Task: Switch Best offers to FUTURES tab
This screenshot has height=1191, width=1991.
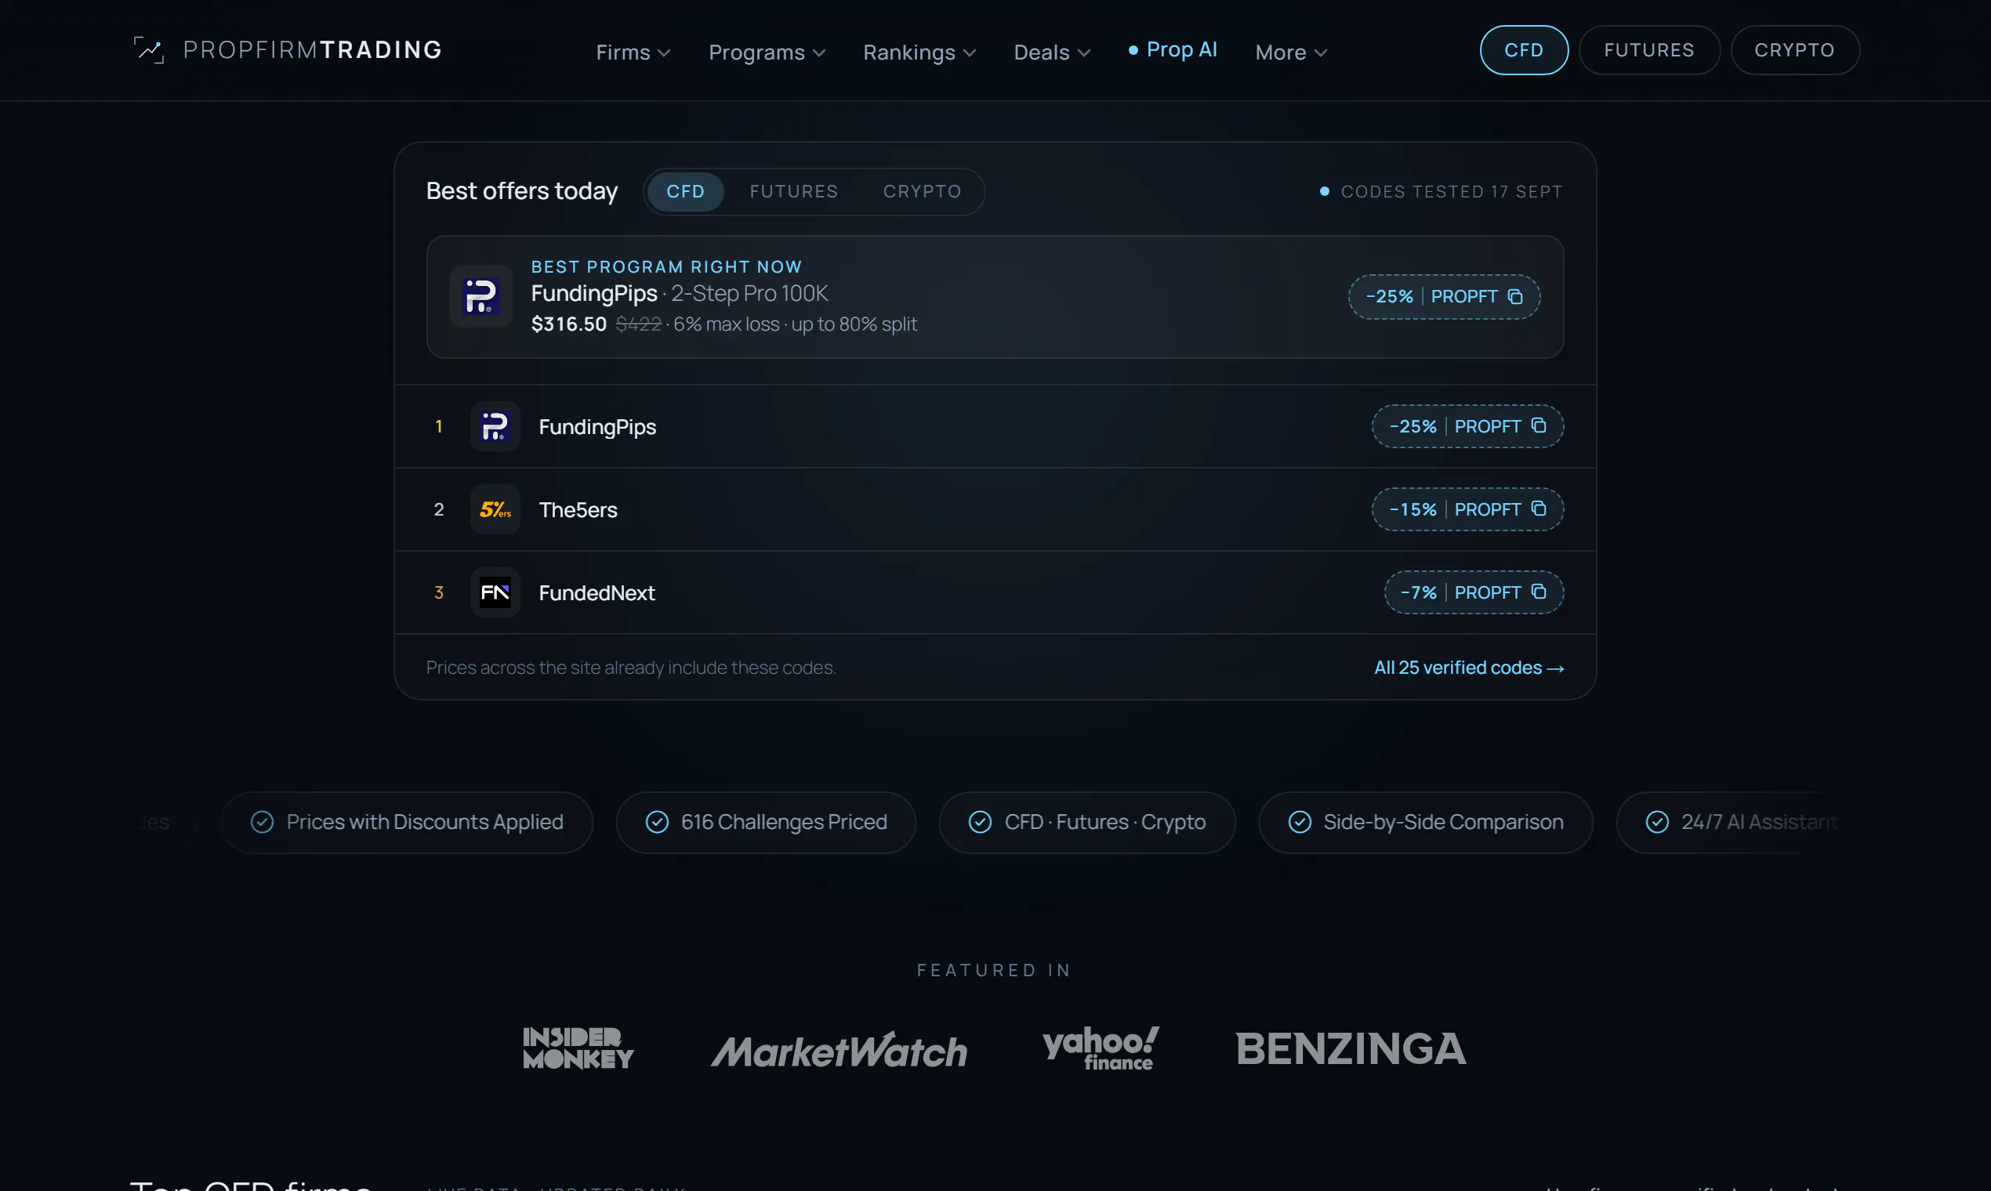Action: click(x=794, y=192)
